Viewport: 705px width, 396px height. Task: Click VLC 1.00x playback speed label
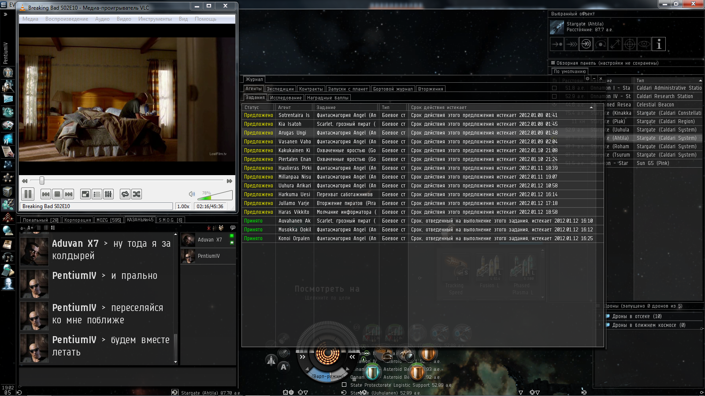coord(183,206)
